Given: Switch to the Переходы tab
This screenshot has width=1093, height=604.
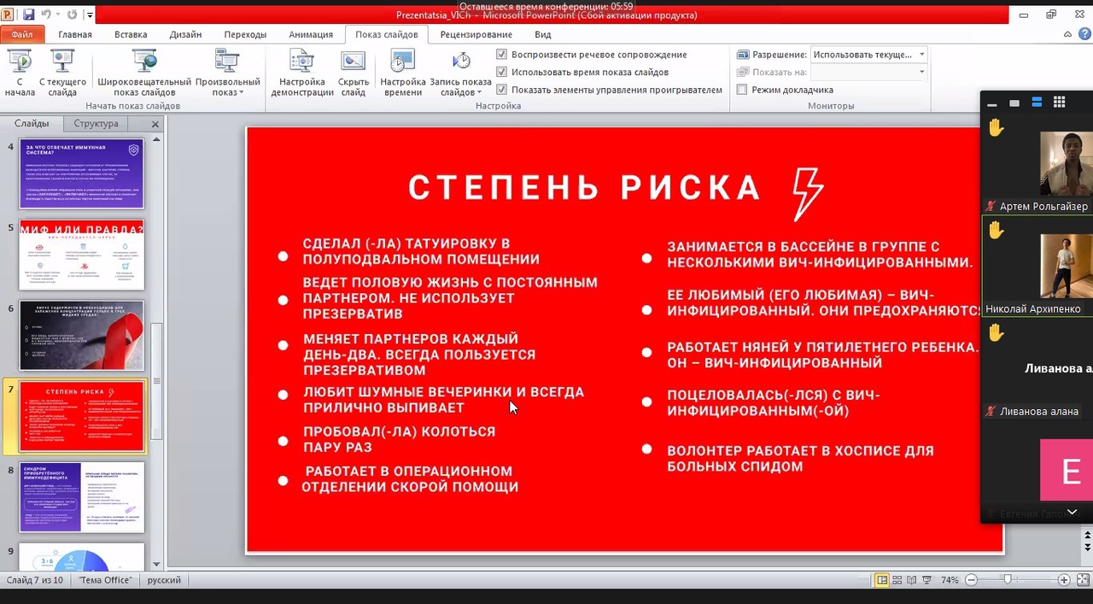Looking at the screenshot, I should click(245, 35).
